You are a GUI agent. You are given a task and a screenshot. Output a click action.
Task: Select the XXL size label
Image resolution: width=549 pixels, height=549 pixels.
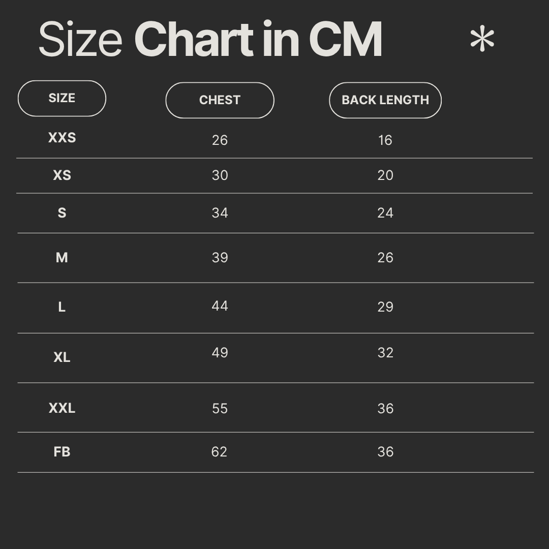(x=62, y=408)
